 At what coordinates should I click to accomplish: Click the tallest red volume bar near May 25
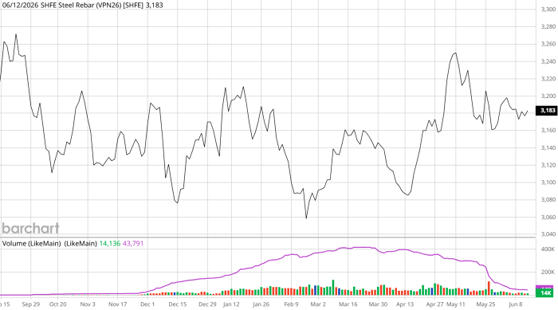click(x=489, y=288)
